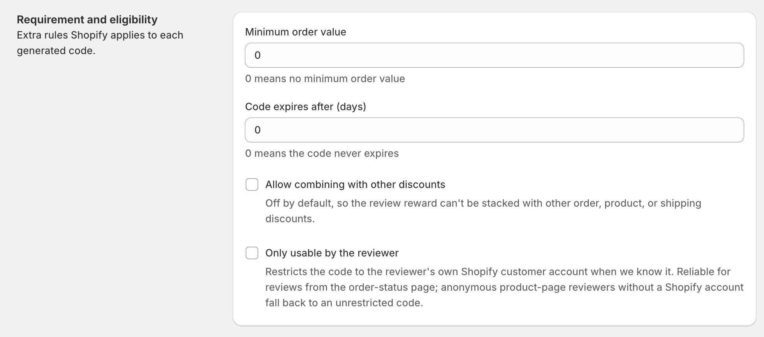Tick the Only usable by the reviewer checkbox

[252, 253]
